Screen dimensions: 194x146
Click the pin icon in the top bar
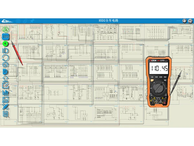32,21
